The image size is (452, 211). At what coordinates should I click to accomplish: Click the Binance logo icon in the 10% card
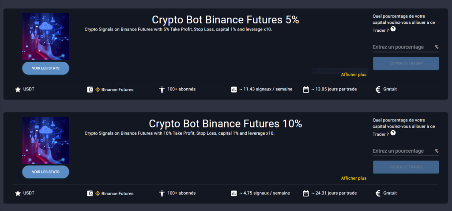coord(98,193)
